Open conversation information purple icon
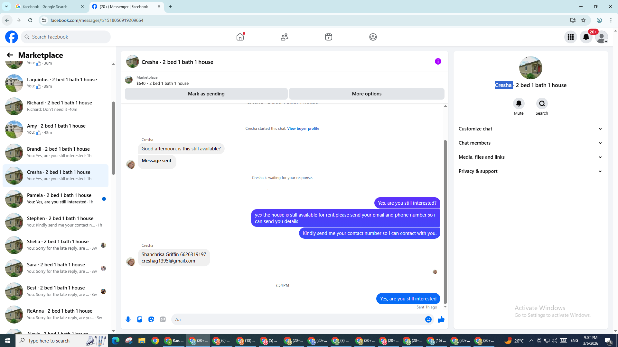This screenshot has height=347, width=618. 438,61
